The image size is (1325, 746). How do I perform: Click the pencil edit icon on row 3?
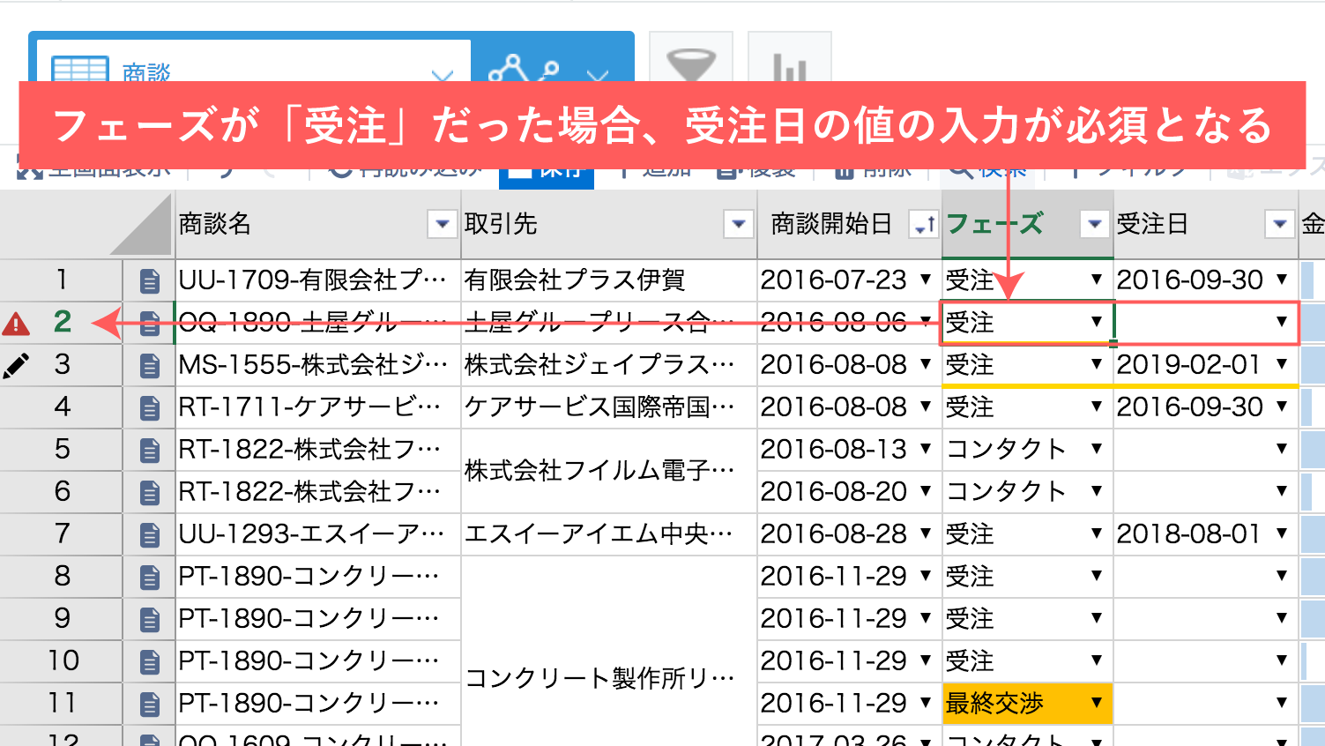click(16, 365)
